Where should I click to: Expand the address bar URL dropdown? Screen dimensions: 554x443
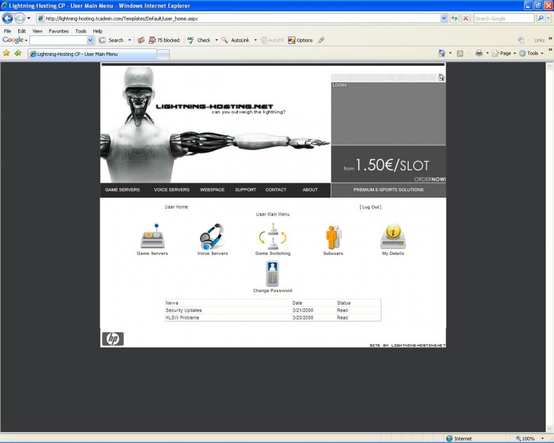click(444, 18)
